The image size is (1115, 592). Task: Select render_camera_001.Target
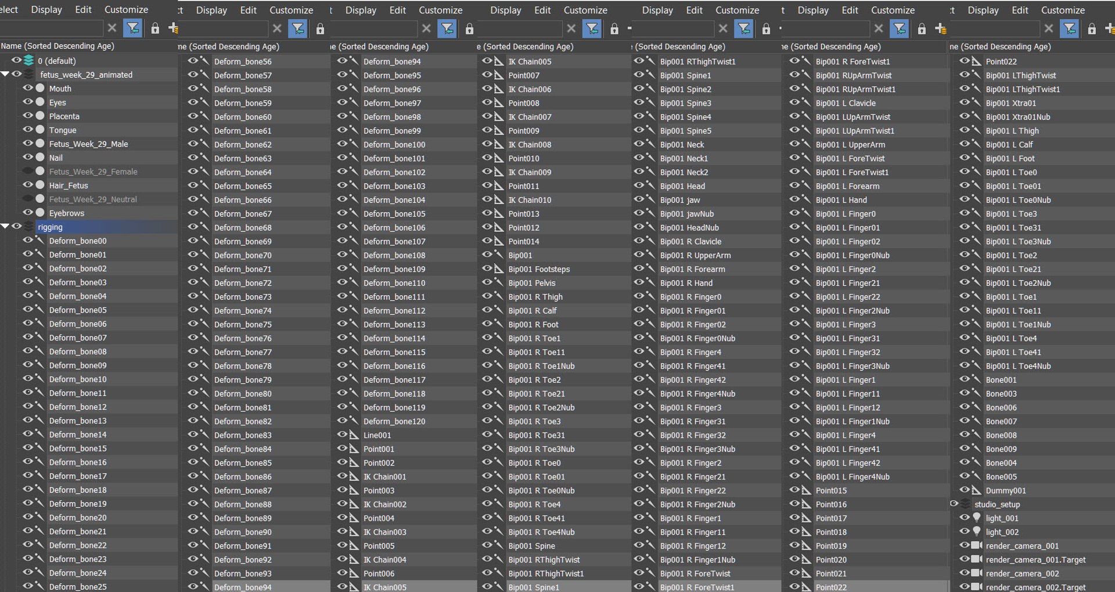[x=1035, y=560]
